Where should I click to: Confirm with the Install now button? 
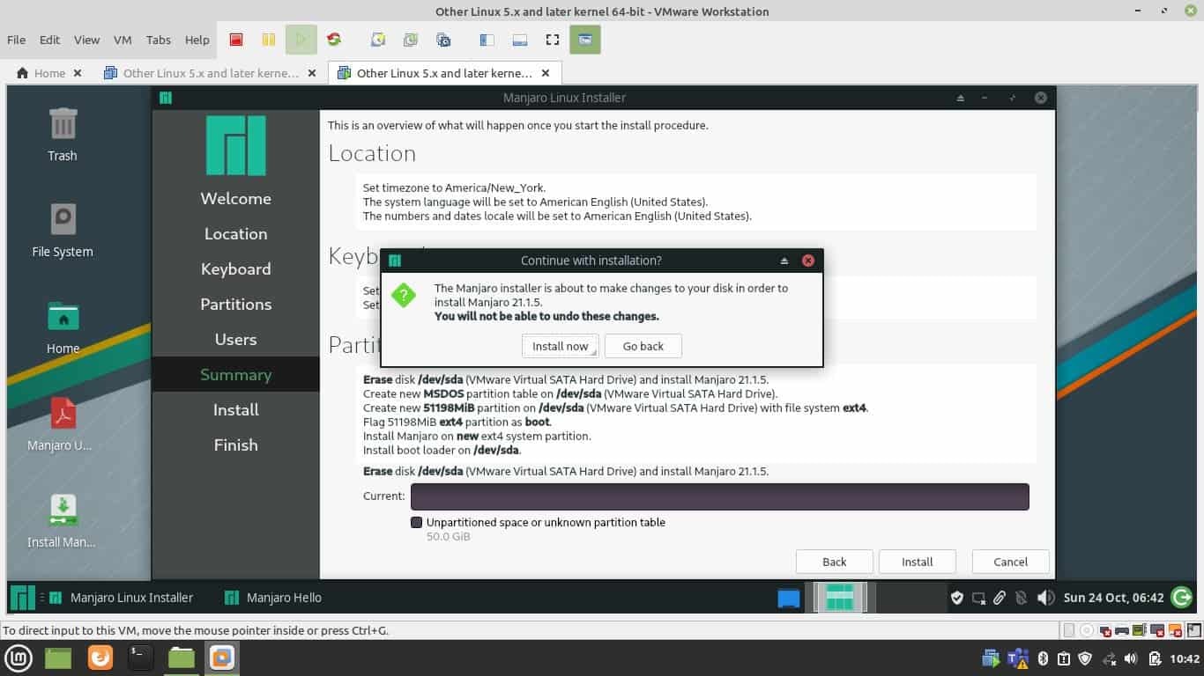561,346
